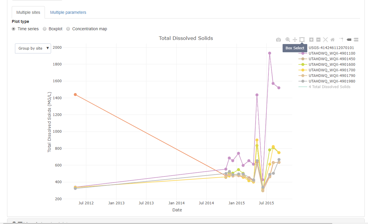
Task: Switch to the Multiple parameters tab
Action: click(x=68, y=12)
